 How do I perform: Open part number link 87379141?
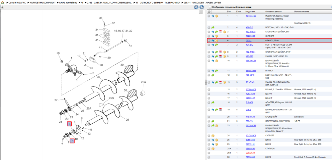pyautogui.click(x=250, y=144)
